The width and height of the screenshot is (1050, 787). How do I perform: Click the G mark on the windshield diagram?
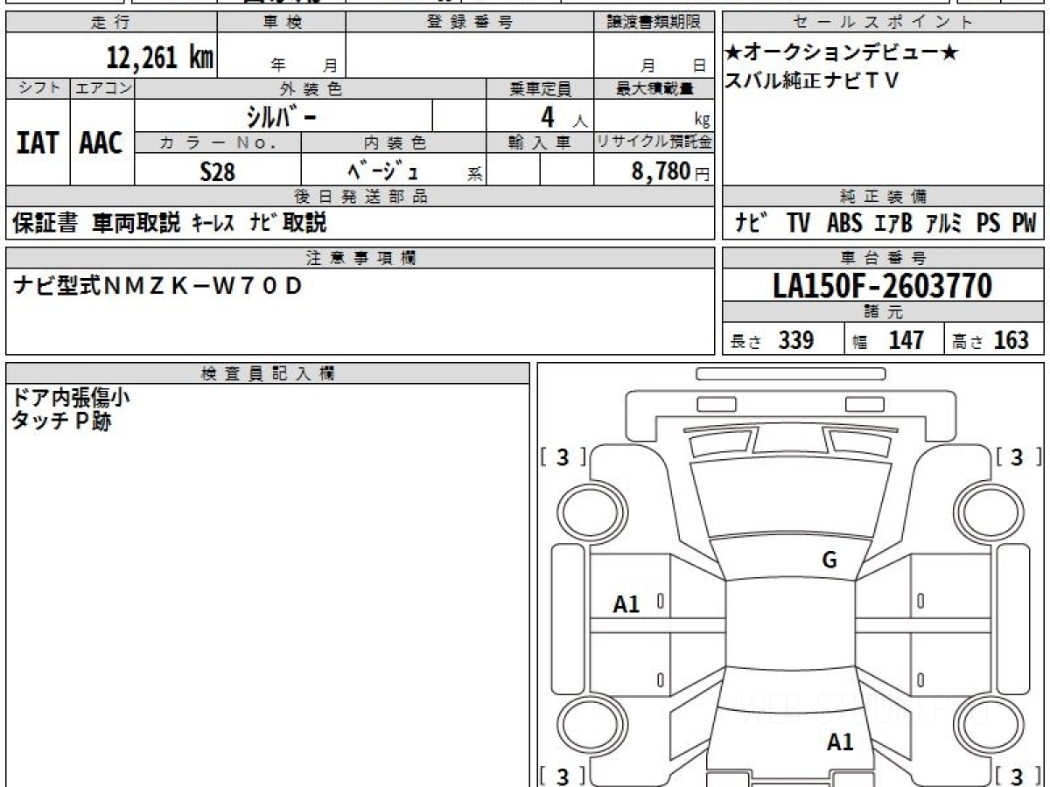pyautogui.click(x=829, y=561)
